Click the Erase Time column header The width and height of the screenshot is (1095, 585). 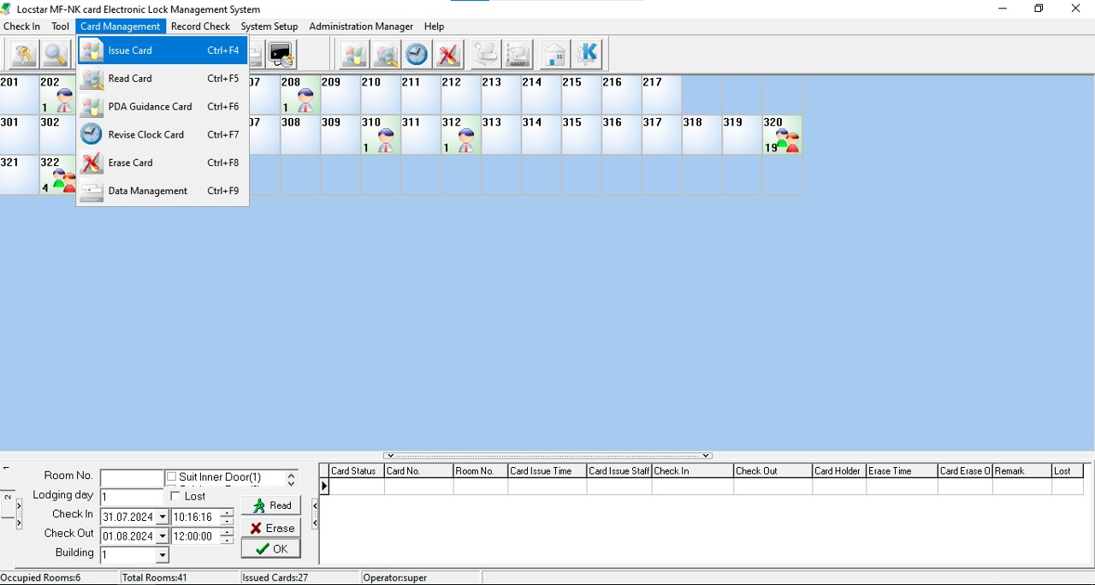(902, 471)
